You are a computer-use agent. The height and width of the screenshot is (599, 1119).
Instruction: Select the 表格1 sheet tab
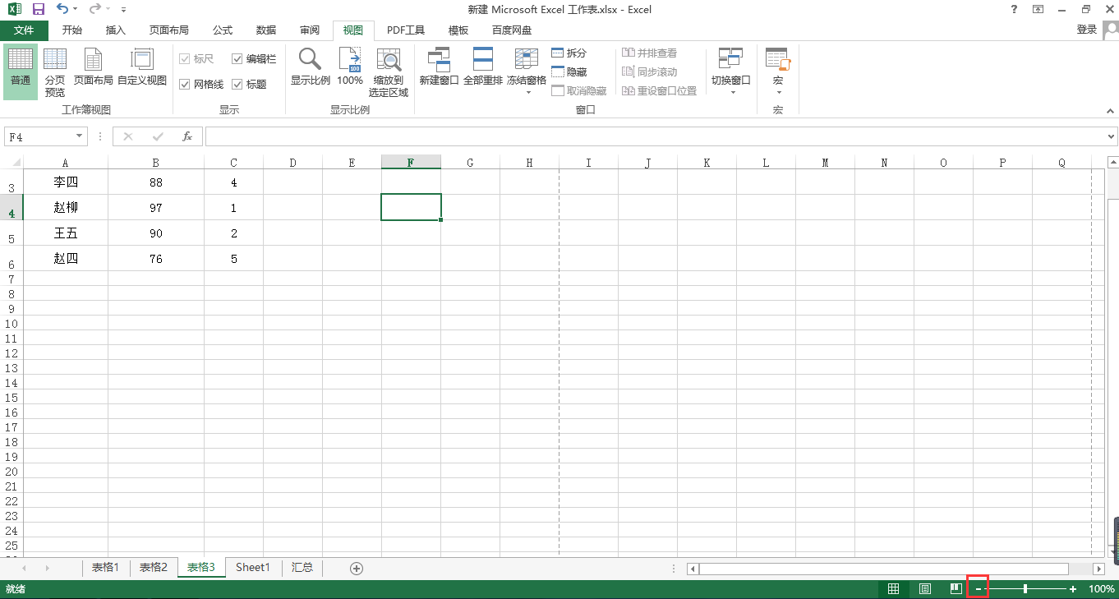[105, 568]
